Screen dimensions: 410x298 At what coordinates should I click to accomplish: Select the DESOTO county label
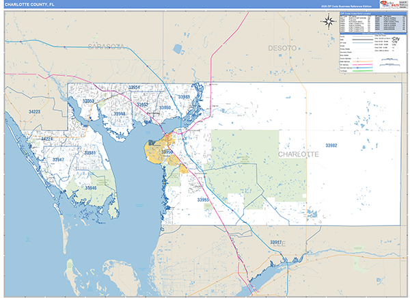pos(282,48)
